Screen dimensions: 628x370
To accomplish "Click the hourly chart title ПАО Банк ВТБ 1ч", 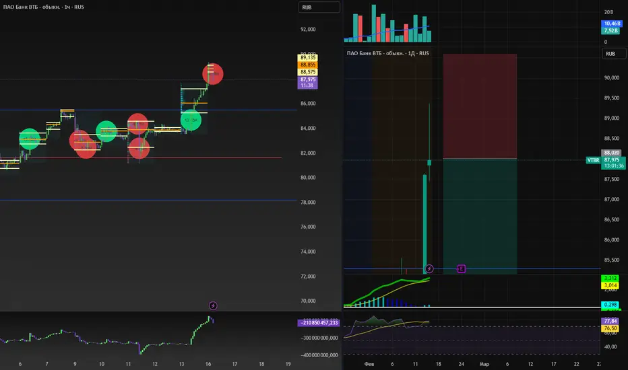I will tap(43, 7).
